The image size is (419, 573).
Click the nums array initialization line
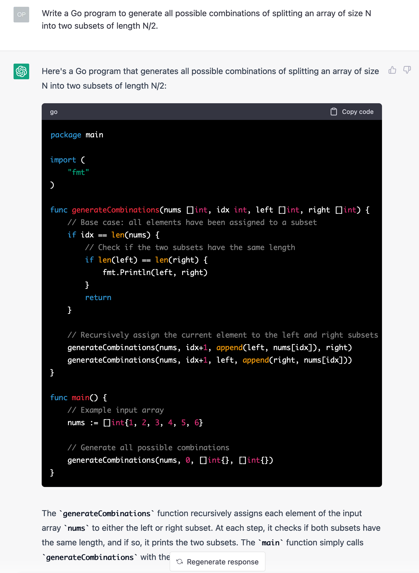[x=135, y=423]
